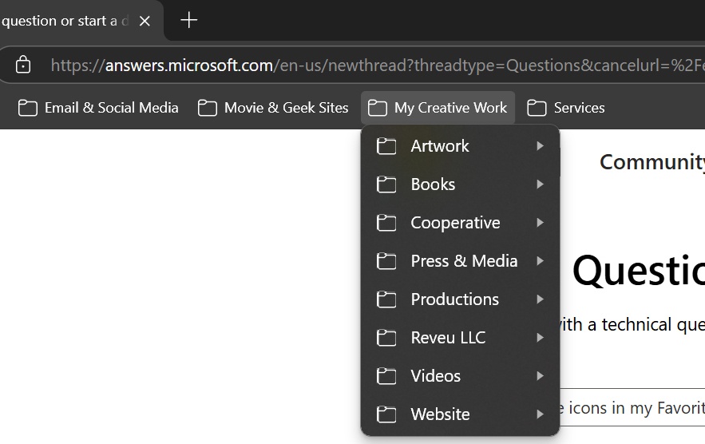View site information lock icon
The width and height of the screenshot is (705, 444).
(x=23, y=65)
